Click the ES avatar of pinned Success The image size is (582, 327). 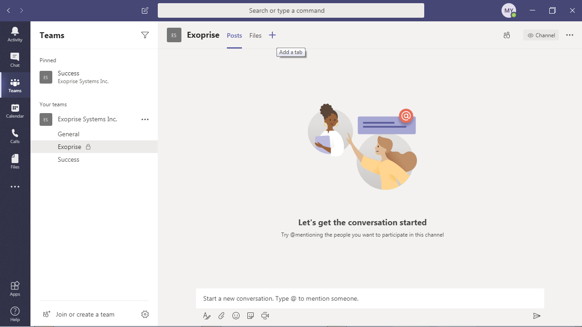tap(46, 77)
